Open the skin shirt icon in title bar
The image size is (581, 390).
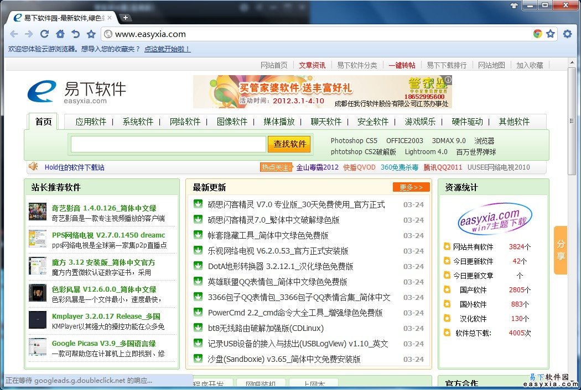pos(514,6)
